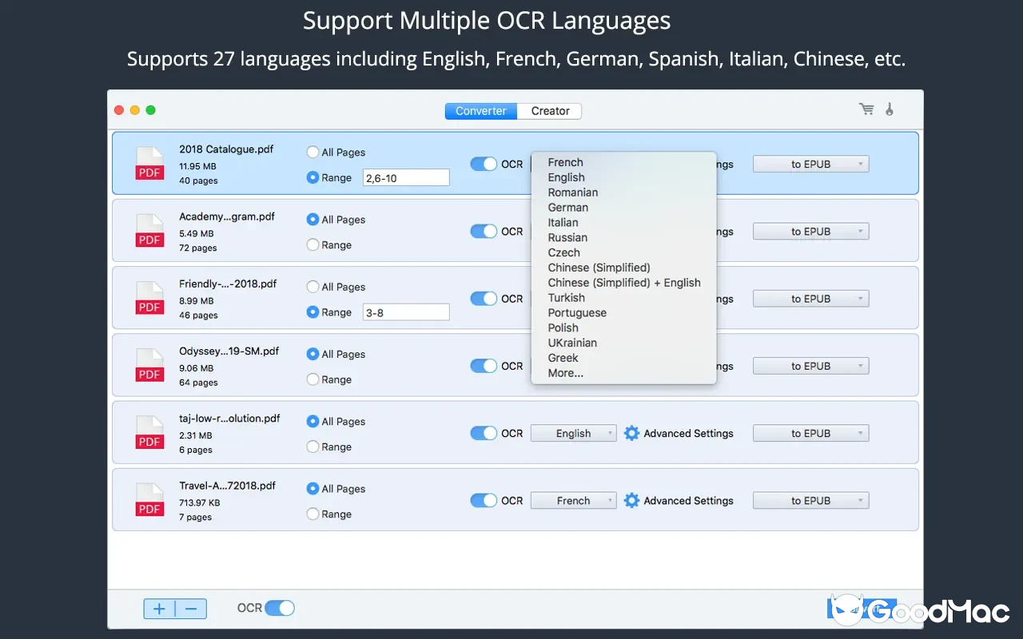Open Advanced Settings gear for taj-low-r...olution.pdf

tap(631, 433)
